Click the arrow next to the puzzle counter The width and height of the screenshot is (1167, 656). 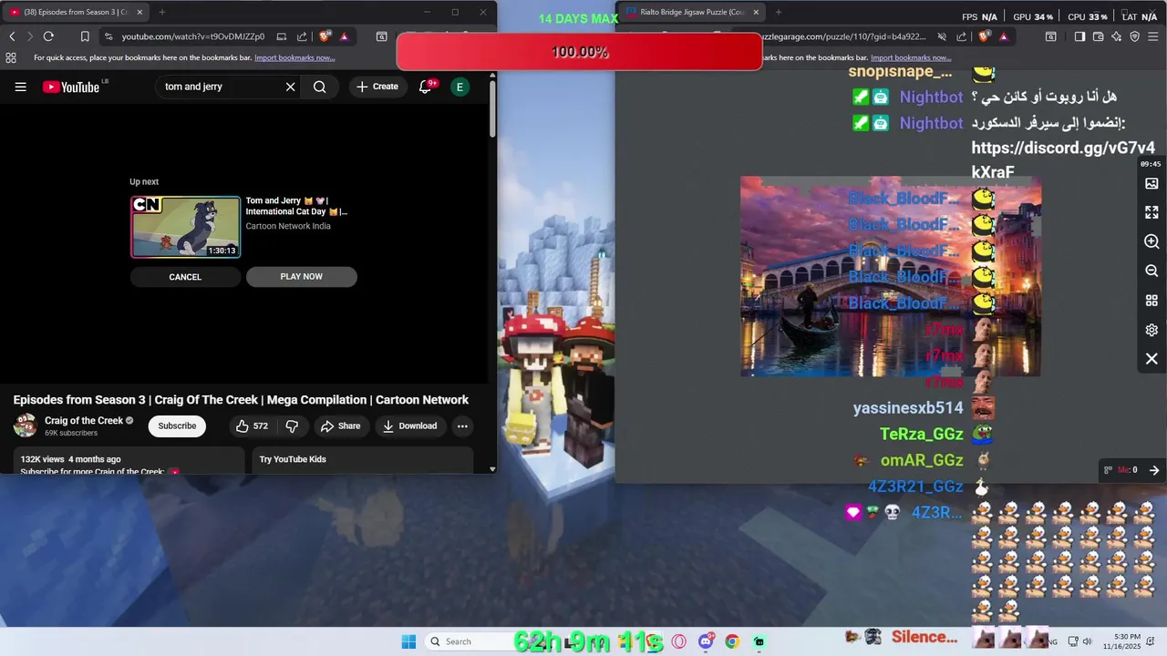pyautogui.click(x=1153, y=470)
